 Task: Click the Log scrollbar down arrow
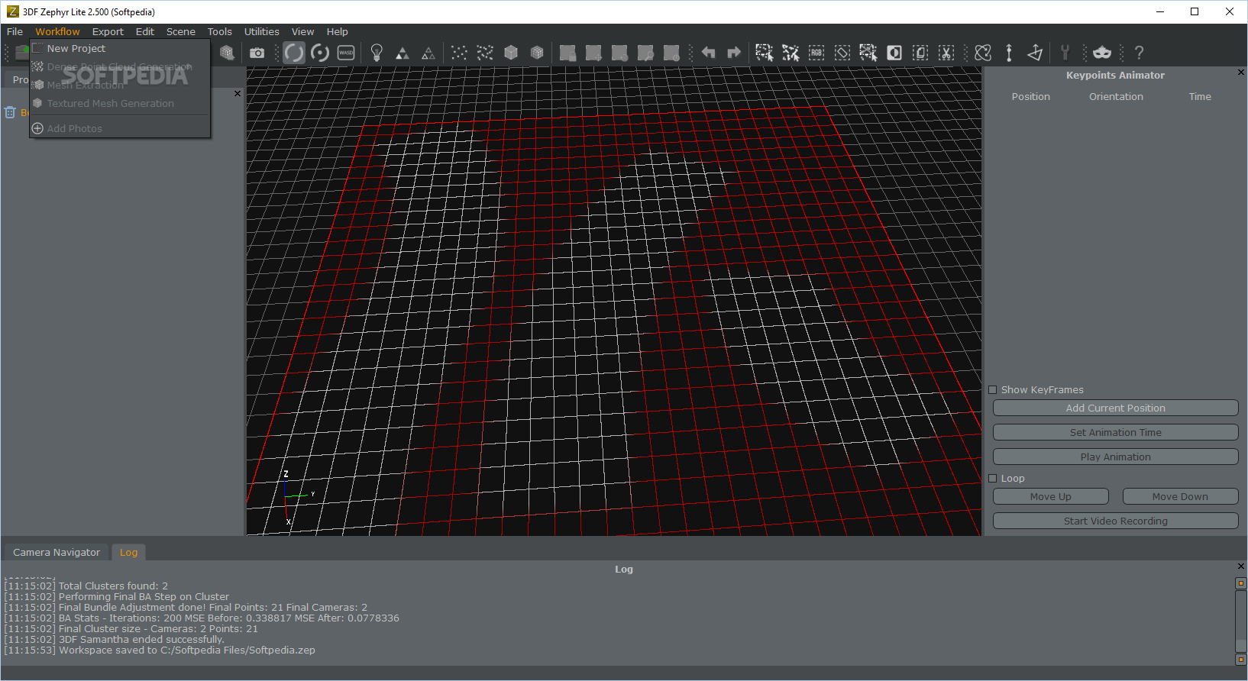(1240, 660)
